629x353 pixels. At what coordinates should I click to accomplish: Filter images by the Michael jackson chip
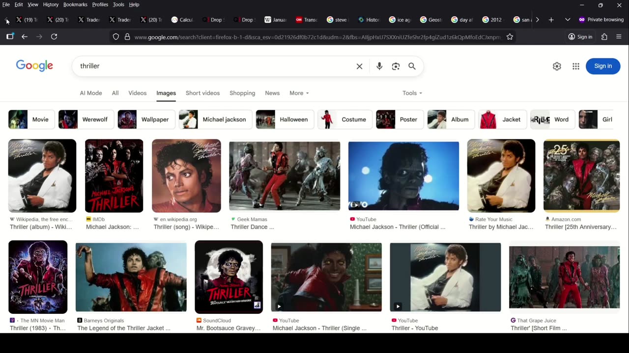coord(215,120)
